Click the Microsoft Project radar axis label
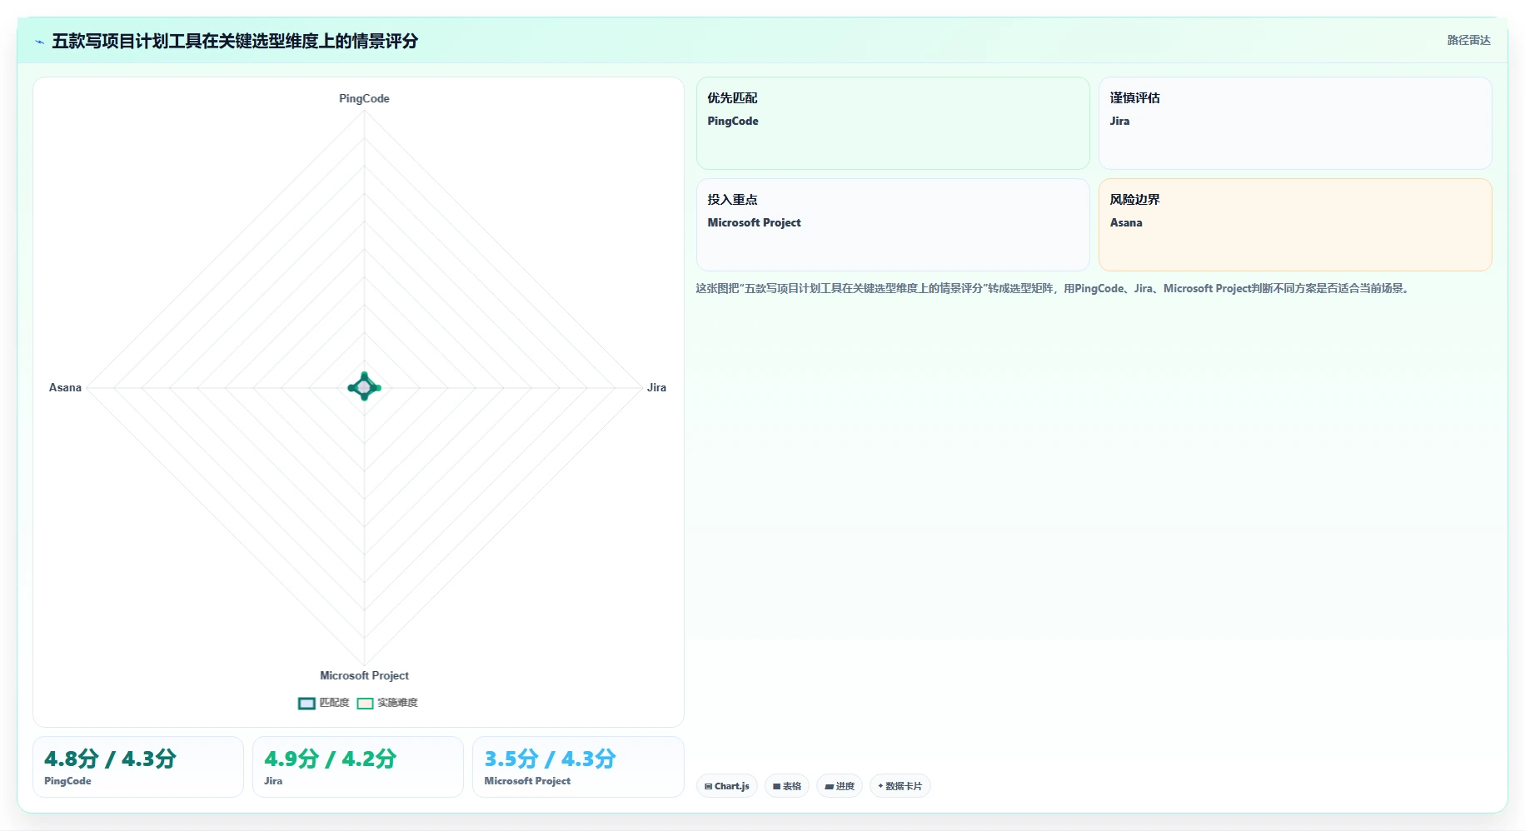Image resolution: width=1525 pixels, height=831 pixels. pyautogui.click(x=364, y=675)
